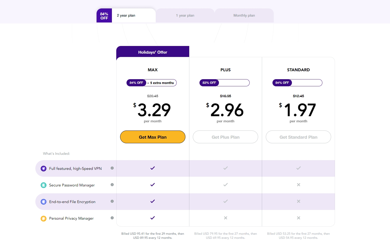The width and height of the screenshot is (390, 249).
Task: Open info tooltip for Full featured high-Speed VPN
Action: pos(112,168)
